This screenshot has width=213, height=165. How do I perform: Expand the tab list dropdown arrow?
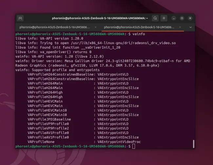(191, 27)
